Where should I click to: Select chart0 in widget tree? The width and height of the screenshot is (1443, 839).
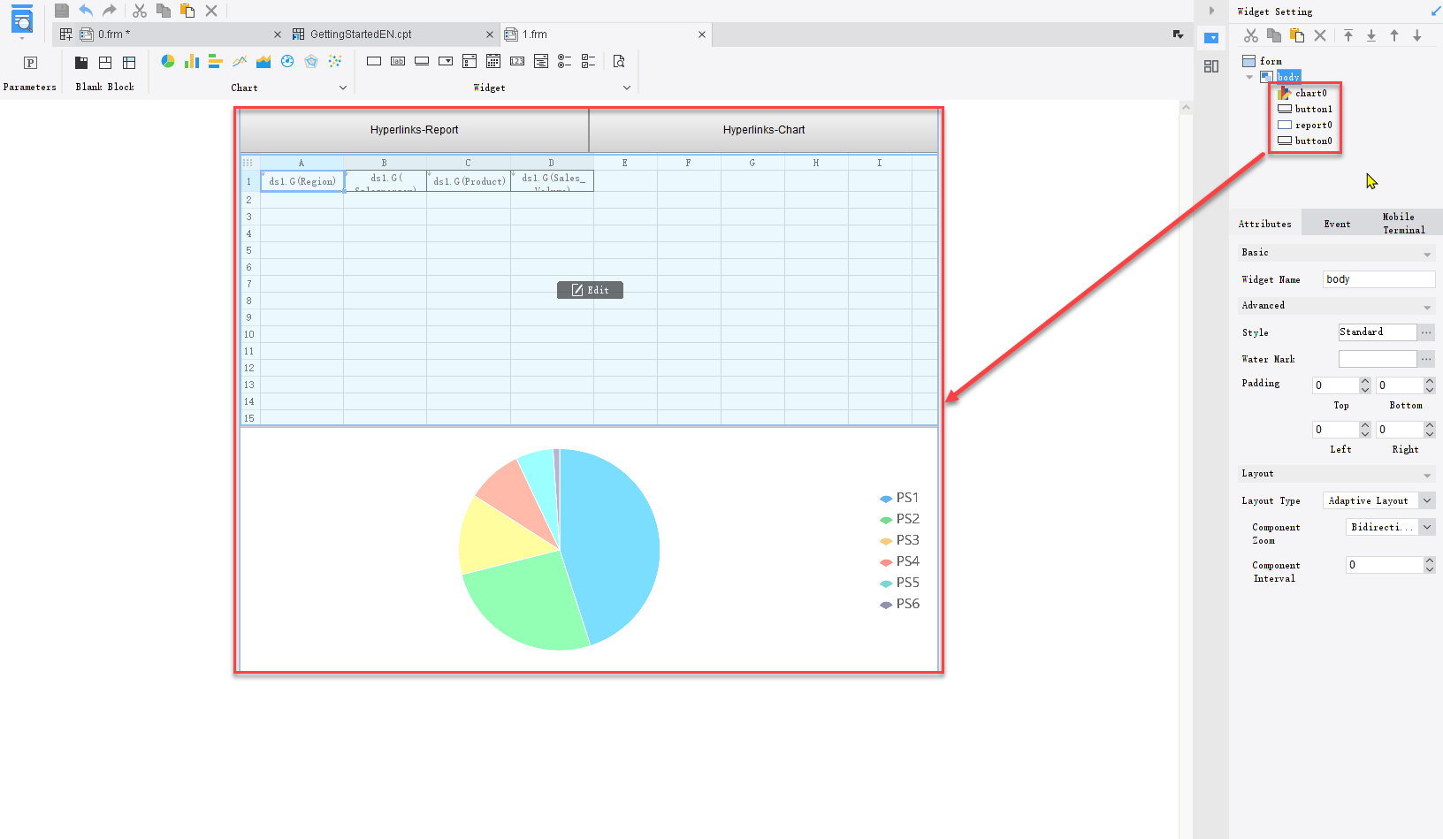click(x=1302, y=93)
